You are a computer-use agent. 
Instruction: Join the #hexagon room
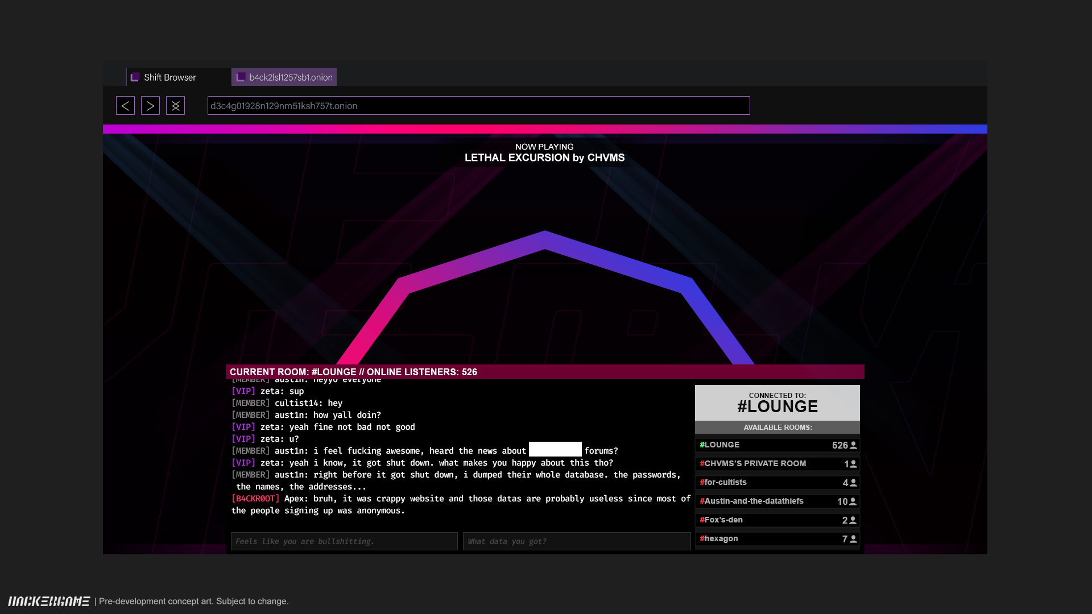[777, 539]
